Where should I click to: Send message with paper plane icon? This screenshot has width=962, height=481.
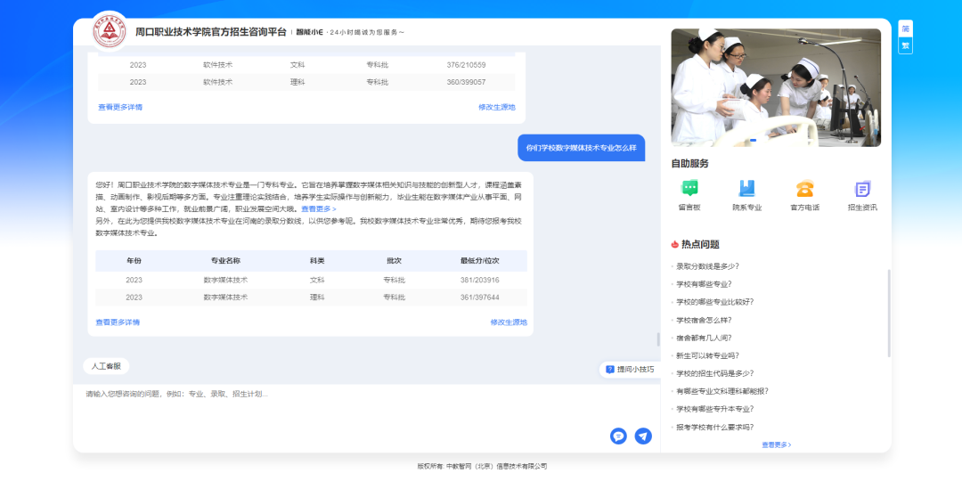click(x=643, y=436)
